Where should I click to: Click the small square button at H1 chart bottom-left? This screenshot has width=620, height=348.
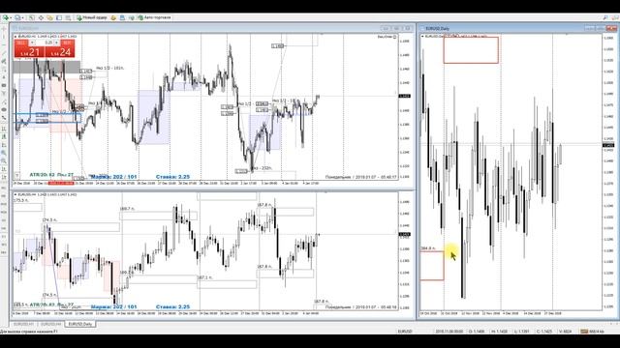click(17, 176)
